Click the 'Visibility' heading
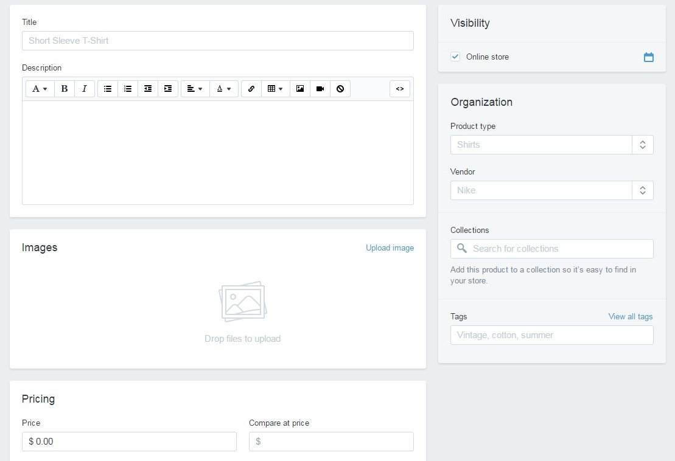The width and height of the screenshot is (675, 461). pos(470,23)
